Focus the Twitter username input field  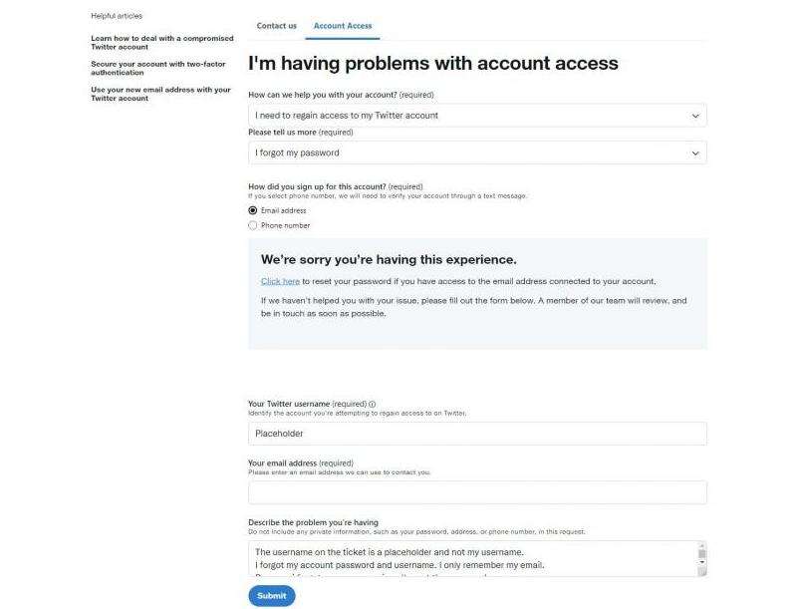[476, 434]
